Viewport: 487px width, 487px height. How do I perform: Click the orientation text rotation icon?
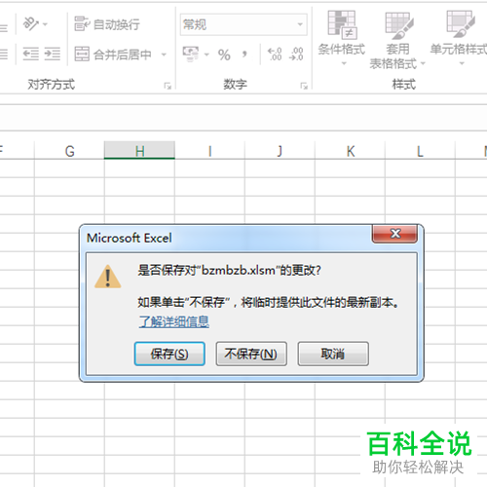point(31,23)
